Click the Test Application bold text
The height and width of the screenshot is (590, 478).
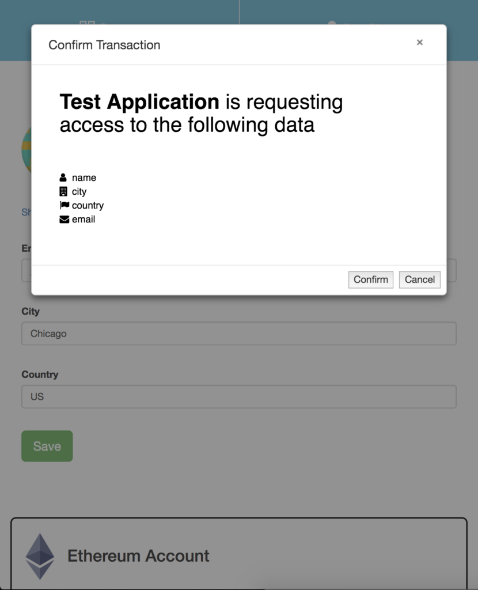point(139,101)
